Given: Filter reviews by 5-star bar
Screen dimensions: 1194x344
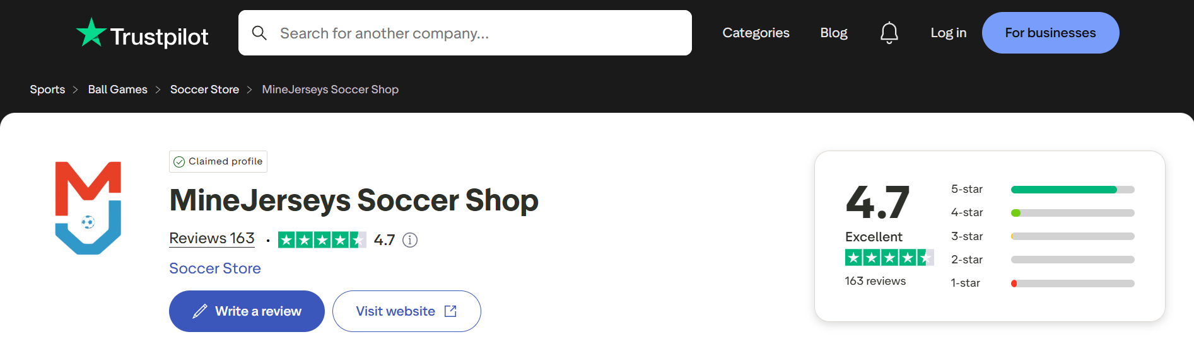Looking at the screenshot, I should [1072, 190].
